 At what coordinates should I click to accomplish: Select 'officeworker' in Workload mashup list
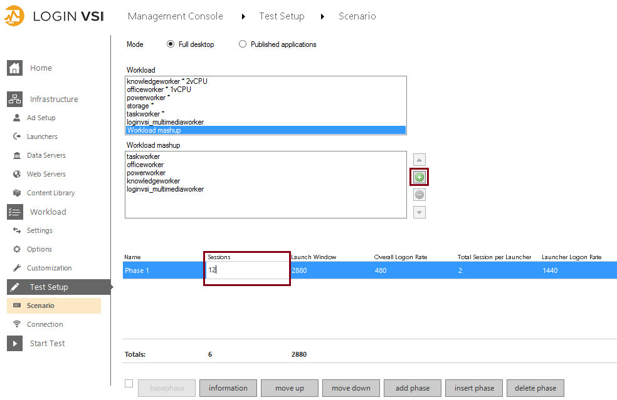pos(266,165)
